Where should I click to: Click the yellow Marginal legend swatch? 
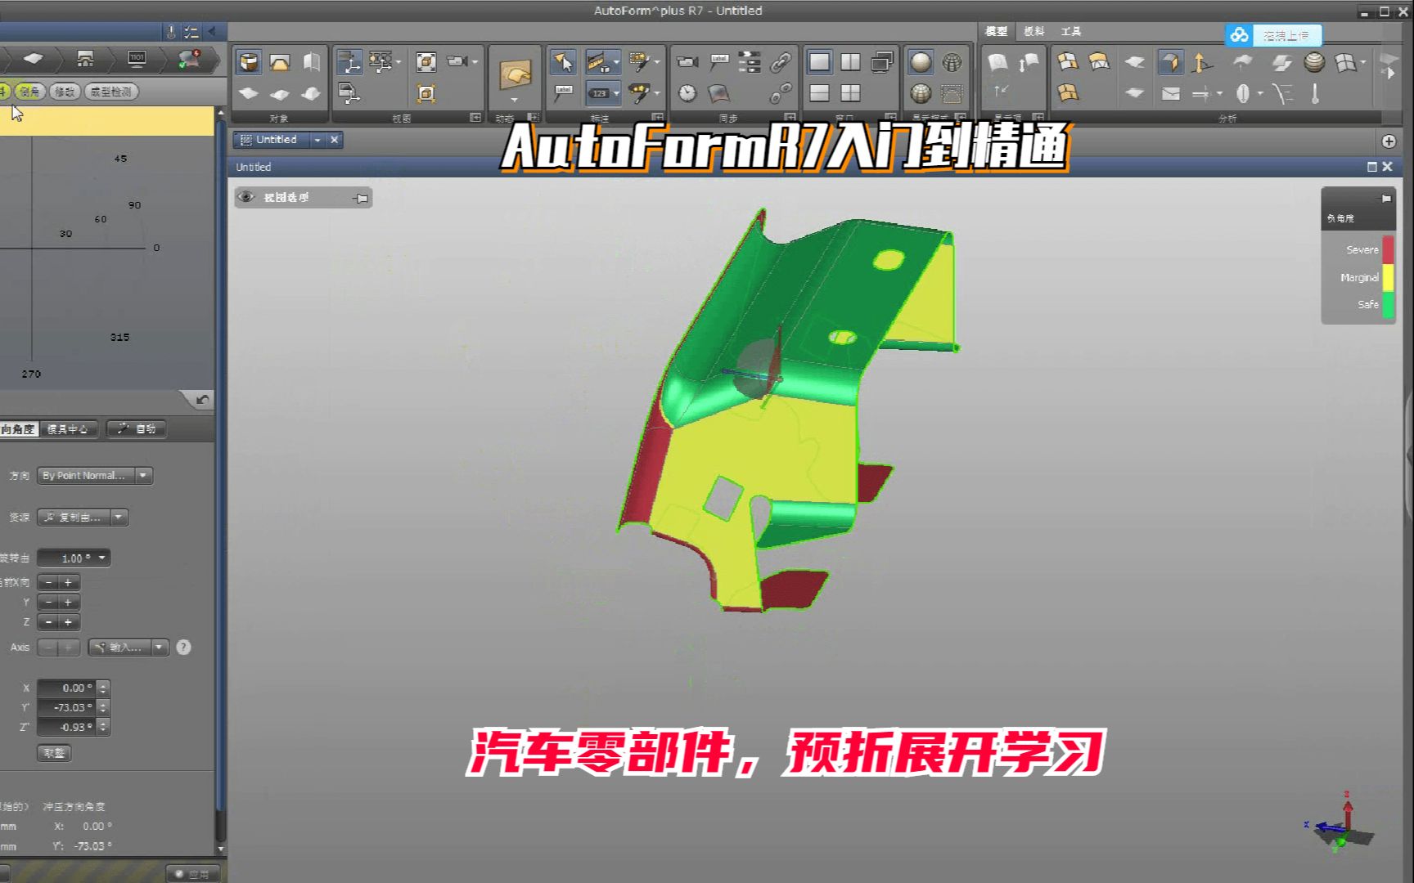tap(1388, 278)
